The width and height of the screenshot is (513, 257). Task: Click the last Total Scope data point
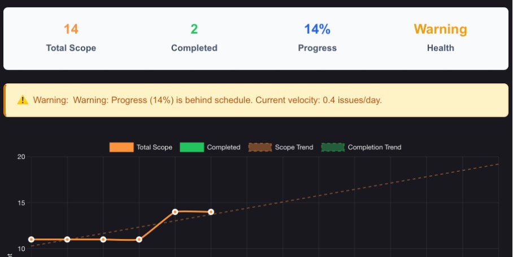(x=211, y=212)
